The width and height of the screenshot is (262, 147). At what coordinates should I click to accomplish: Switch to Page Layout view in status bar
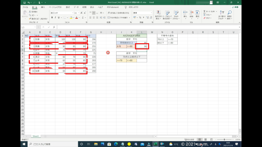[x=205, y=140]
